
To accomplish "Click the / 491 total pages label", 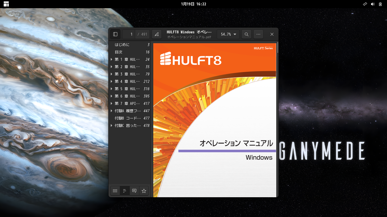I will pos(143,34).
